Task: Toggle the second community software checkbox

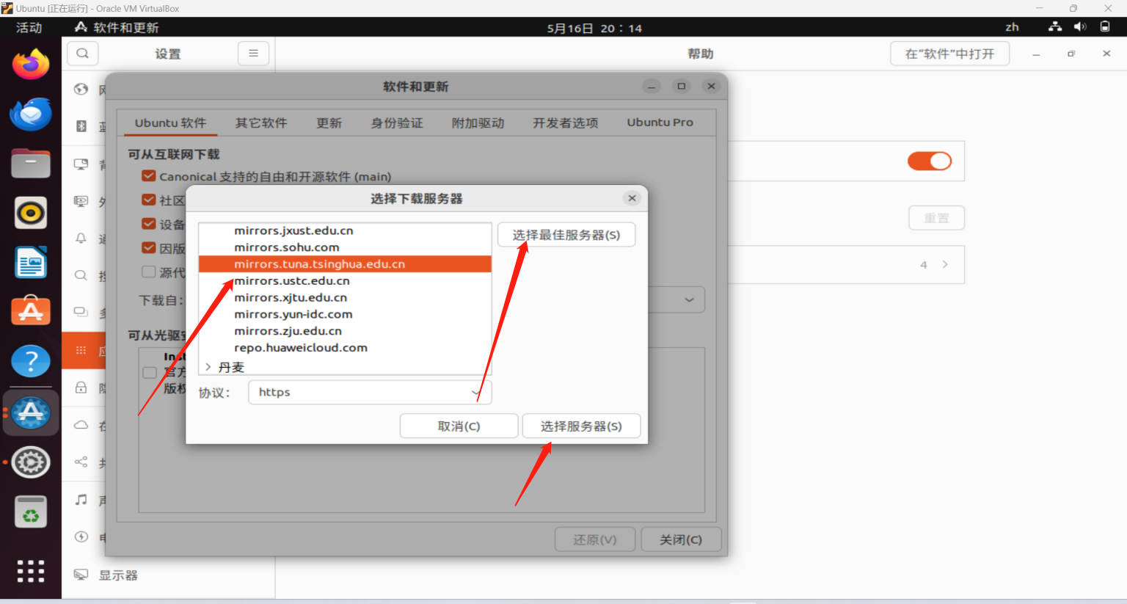Action: pos(149,200)
